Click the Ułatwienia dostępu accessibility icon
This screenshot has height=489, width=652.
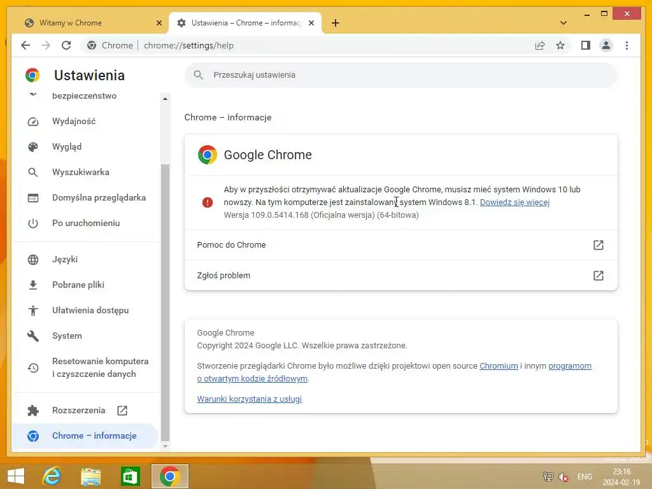coord(33,311)
